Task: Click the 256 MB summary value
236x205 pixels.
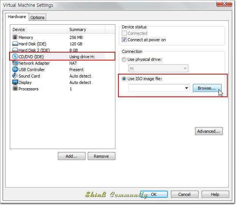Action: click(x=76, y=37)
